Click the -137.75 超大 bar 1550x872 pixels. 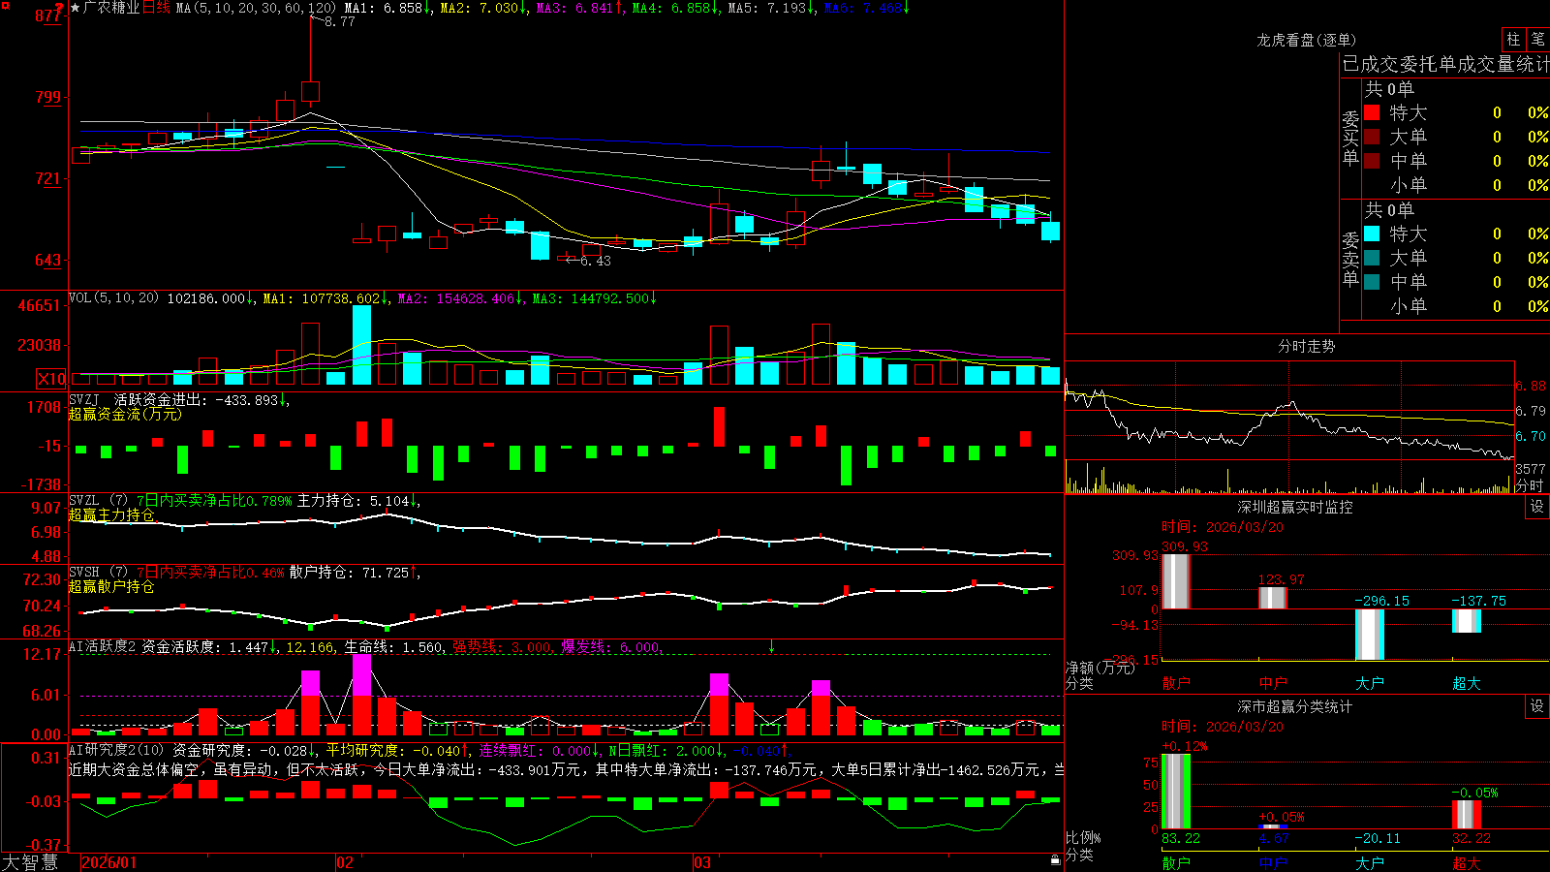click(x=1467, y=621)
